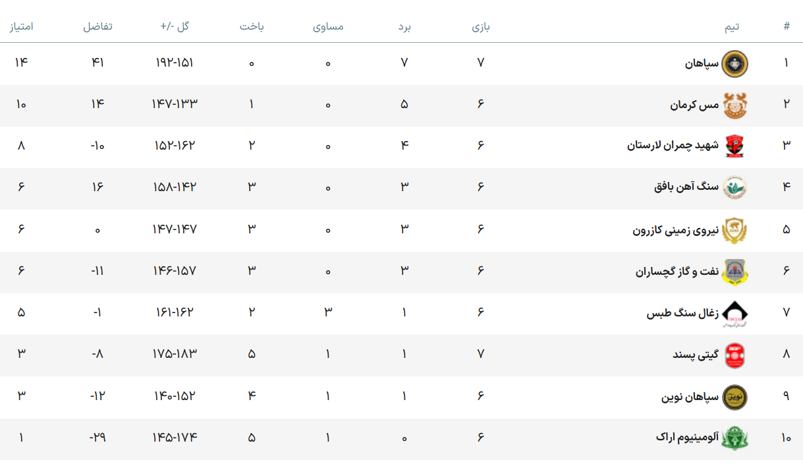The width and height of the screenshot is (803, 466).
Task: Click the زغال سنگ طبس logo
Action: click(735, 314)
